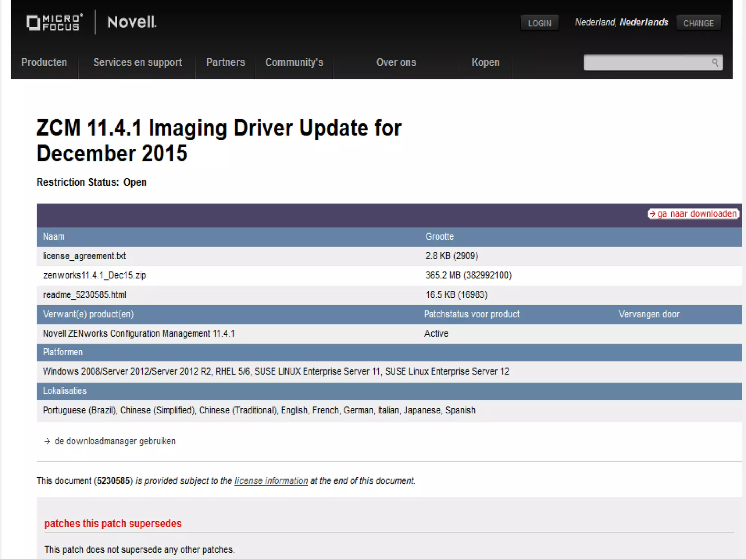Click the LOGIN button
Image resolution: width=746 pixels, height=559 pixels.
539,23
